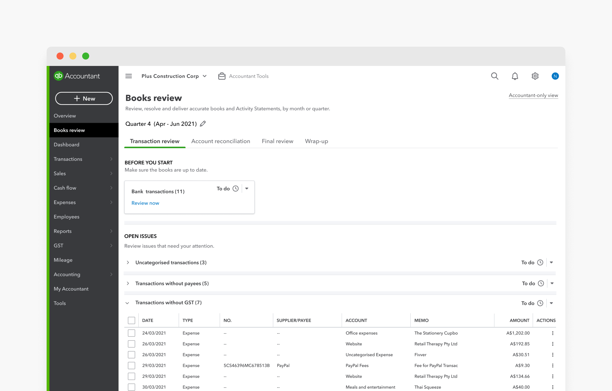Open actions menu for Office expenses row

tap(553, 333)
